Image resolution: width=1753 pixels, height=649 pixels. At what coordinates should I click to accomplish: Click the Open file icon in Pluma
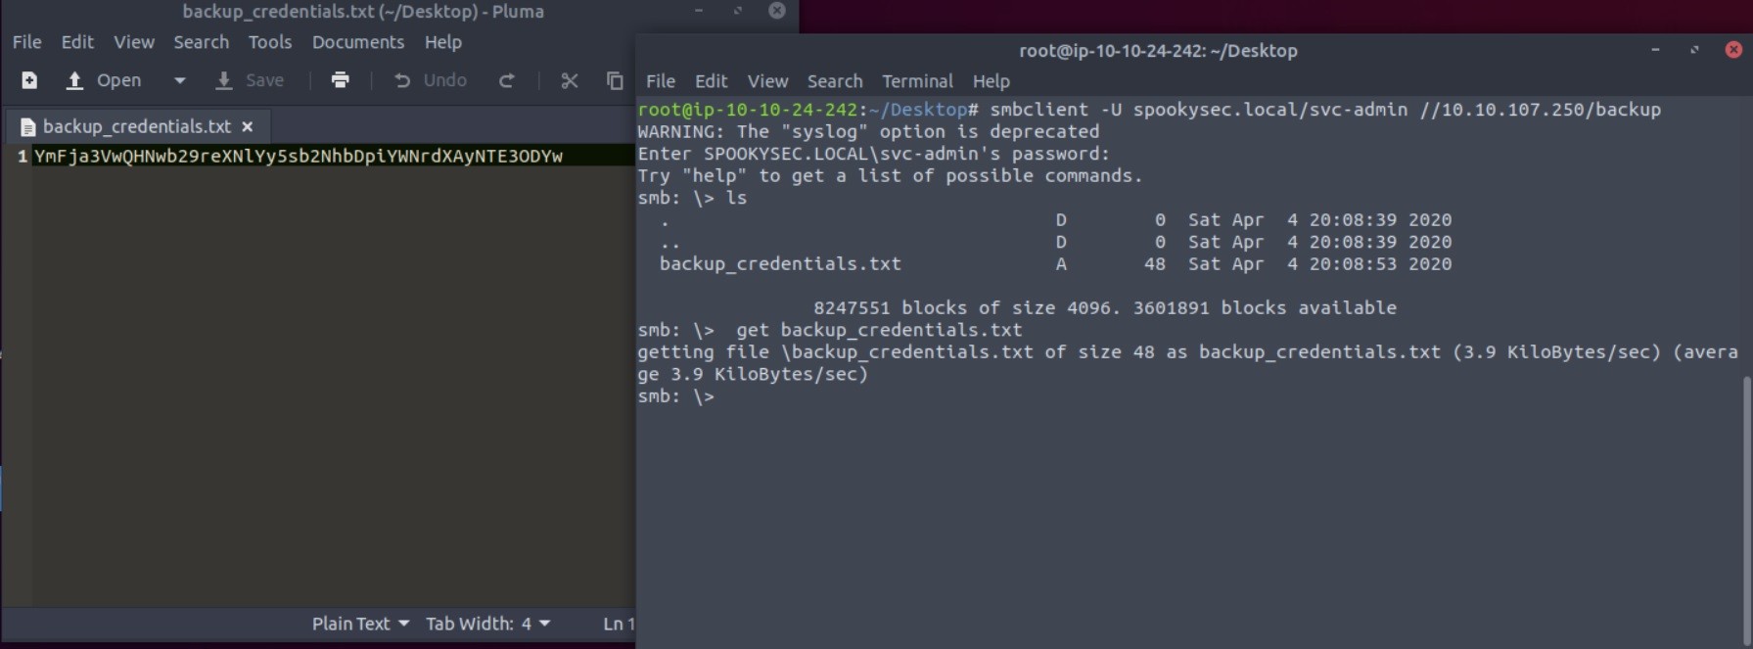(x=74, y=80)
